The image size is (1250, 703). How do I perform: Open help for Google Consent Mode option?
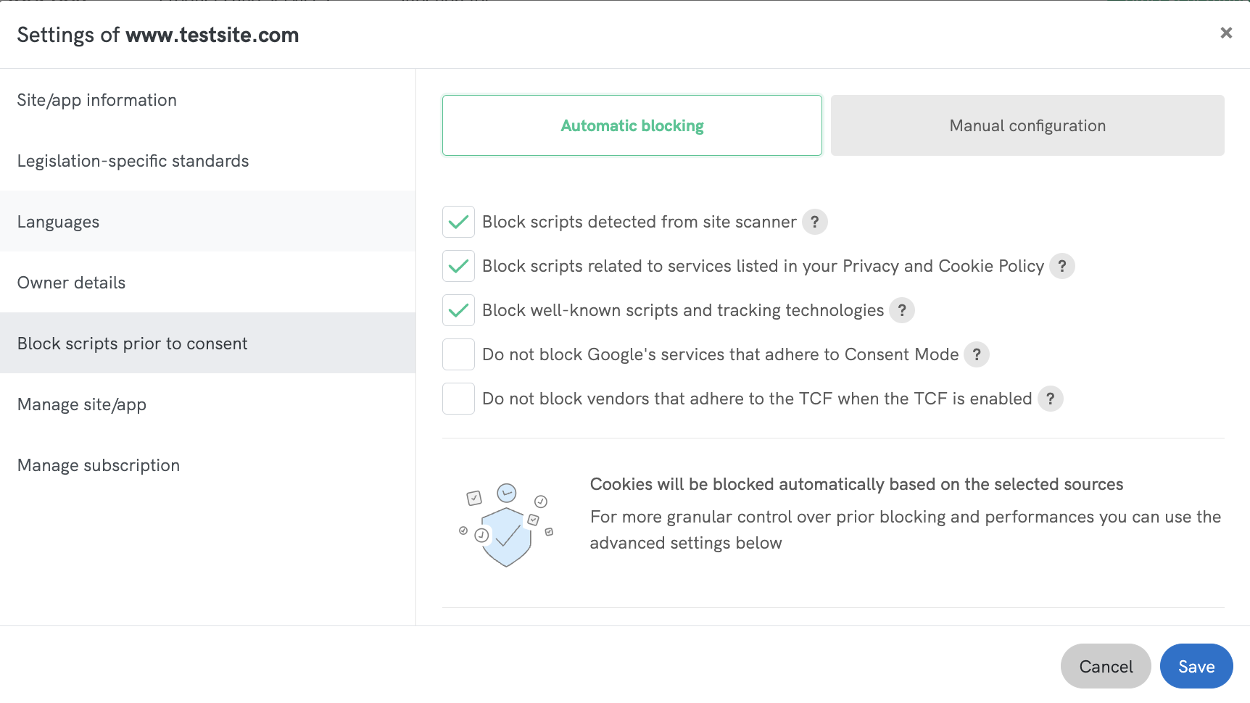(977, 354)
